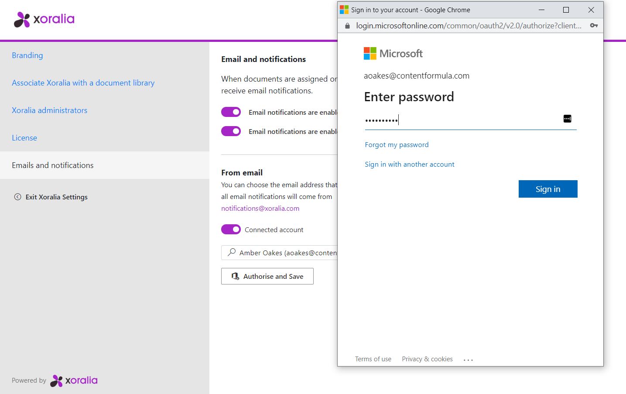Click the notifications@xoralia.com email link

(260, 209)
